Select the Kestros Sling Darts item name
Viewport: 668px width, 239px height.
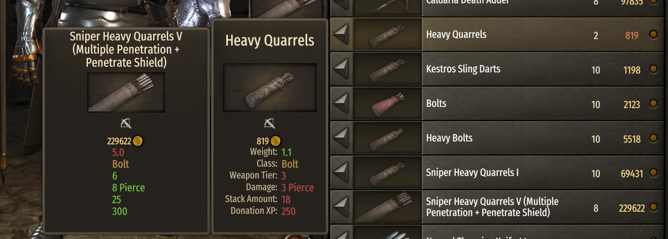(x=463, y=69)
